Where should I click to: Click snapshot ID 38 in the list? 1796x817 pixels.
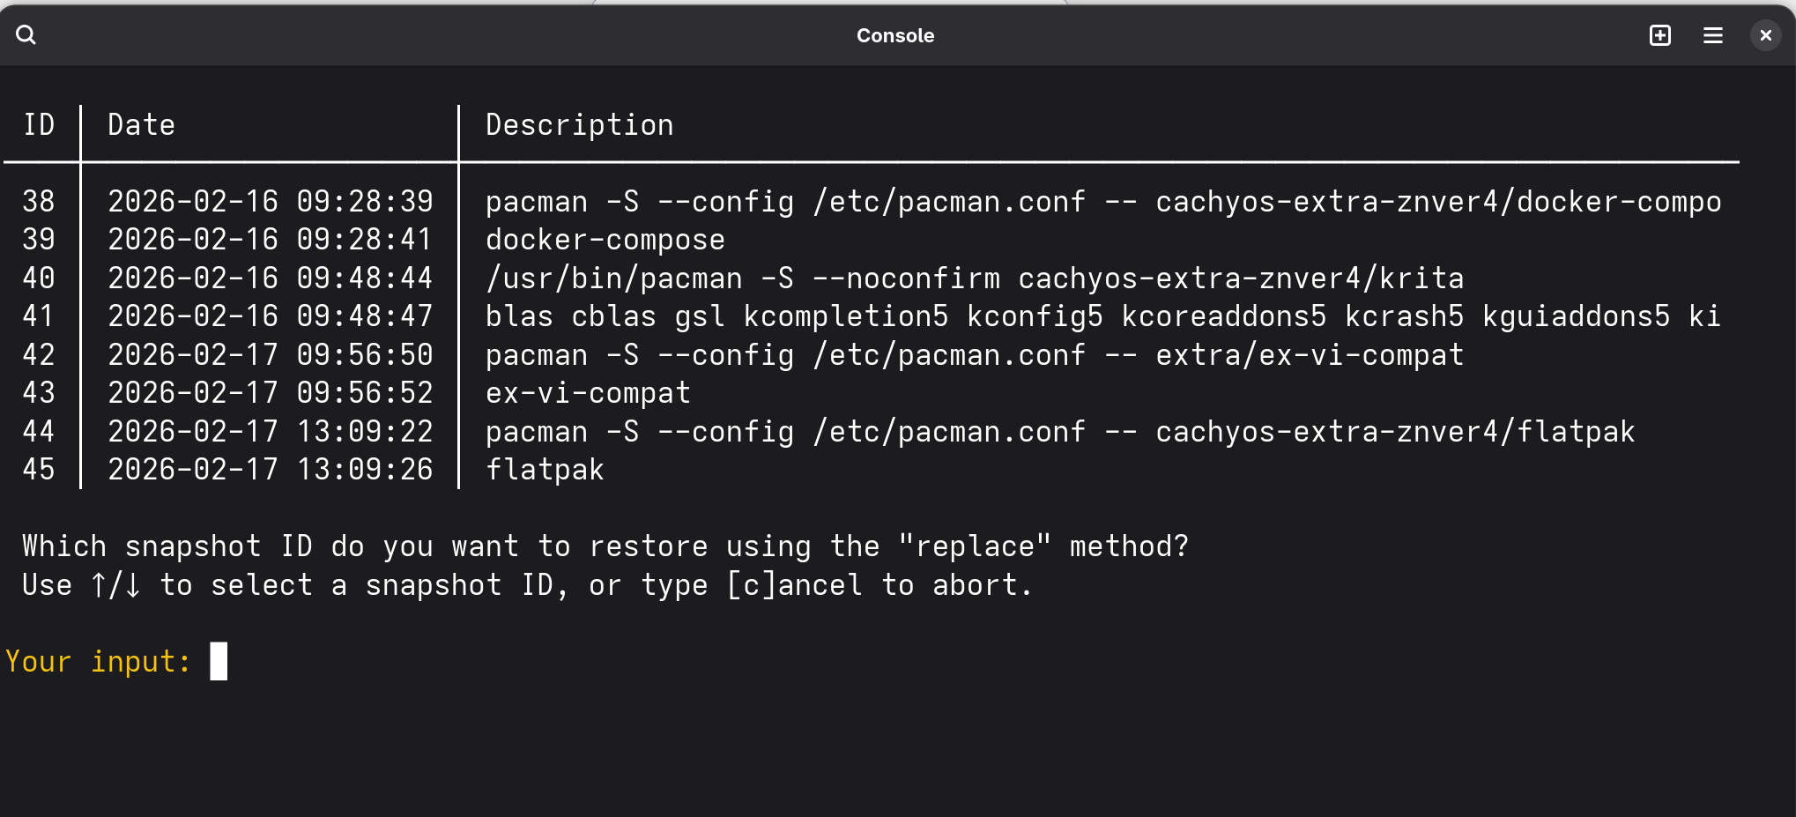(x=39, y=202)
